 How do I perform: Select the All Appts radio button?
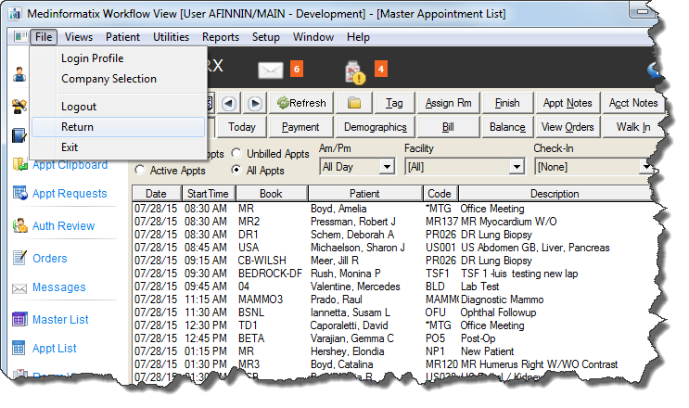pos(238,171)
